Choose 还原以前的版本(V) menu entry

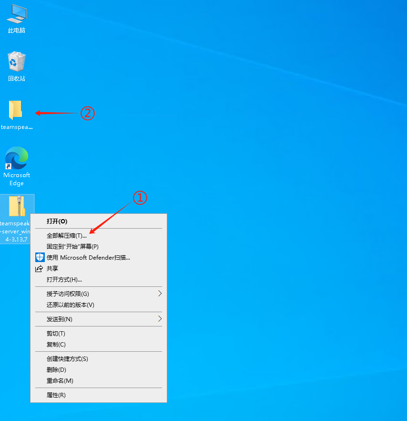click(x=99, y=305)
